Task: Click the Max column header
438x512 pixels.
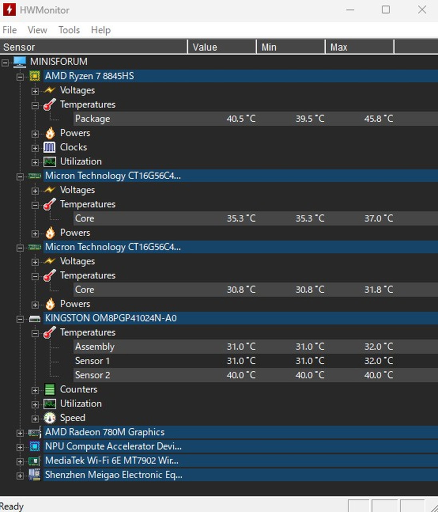Action: [x=358, y=47]
